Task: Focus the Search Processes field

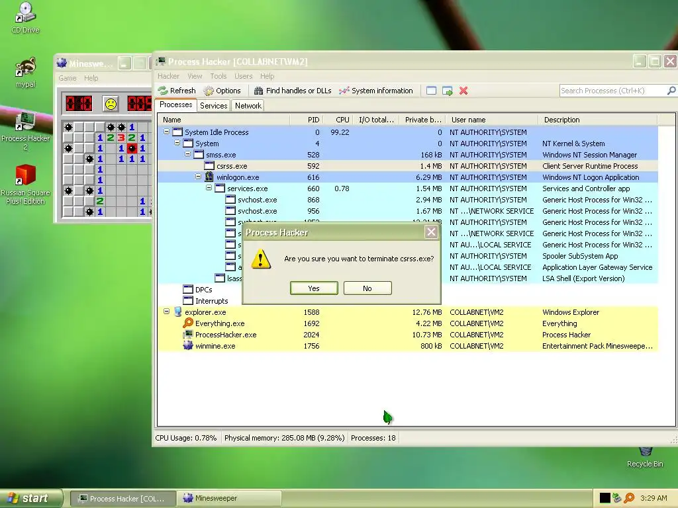Action: [x=613, y=91]
